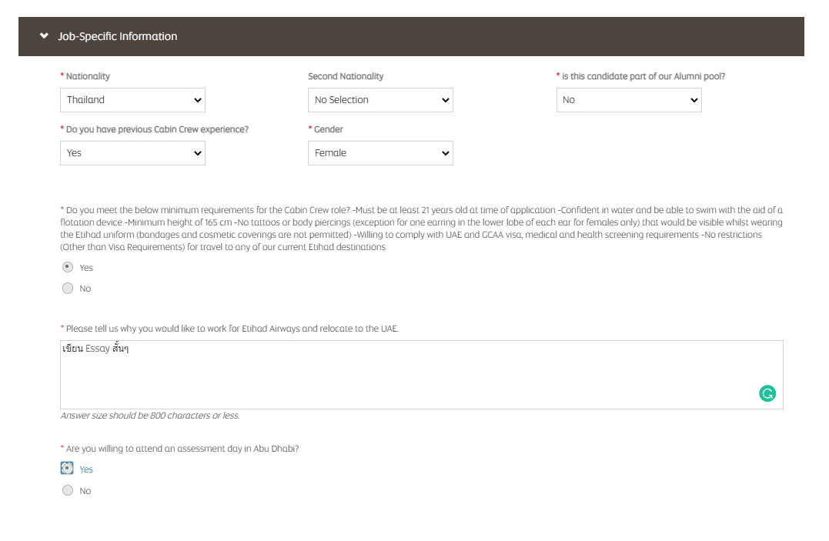Click the Alumni pool question label
Viewport: 829px width, 541px height.
(x=643, y=76)
